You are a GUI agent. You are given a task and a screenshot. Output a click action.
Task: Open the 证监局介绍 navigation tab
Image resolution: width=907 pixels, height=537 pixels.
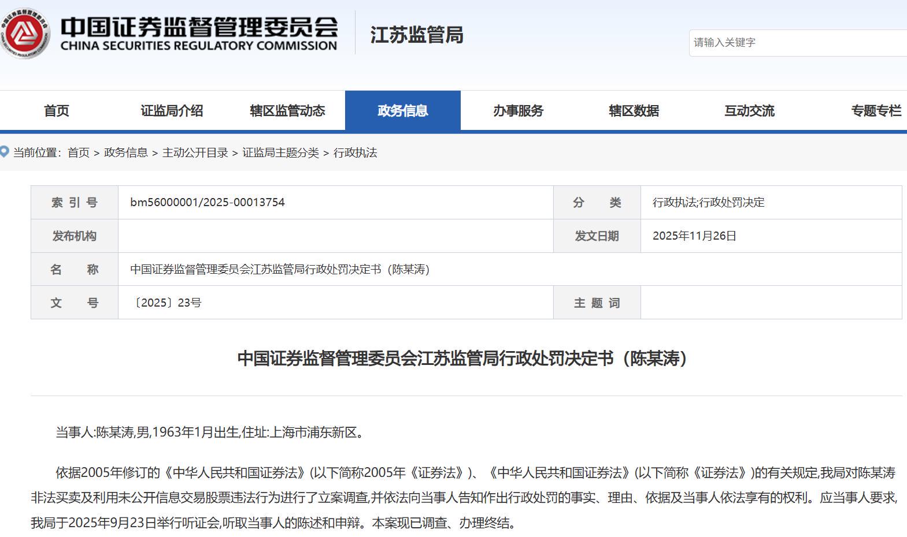172,111
